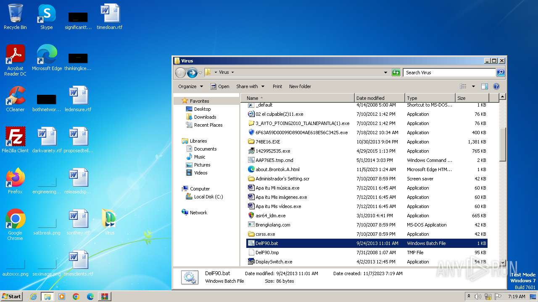538x302 pixels.
Task: Select Brengkolang.com file row
Action: [x=367, y=225]
